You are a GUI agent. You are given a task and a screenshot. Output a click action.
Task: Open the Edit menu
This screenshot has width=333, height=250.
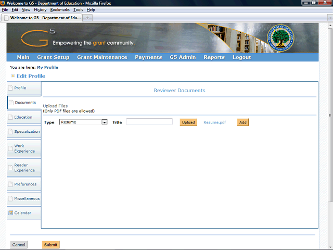coord(15,10)
